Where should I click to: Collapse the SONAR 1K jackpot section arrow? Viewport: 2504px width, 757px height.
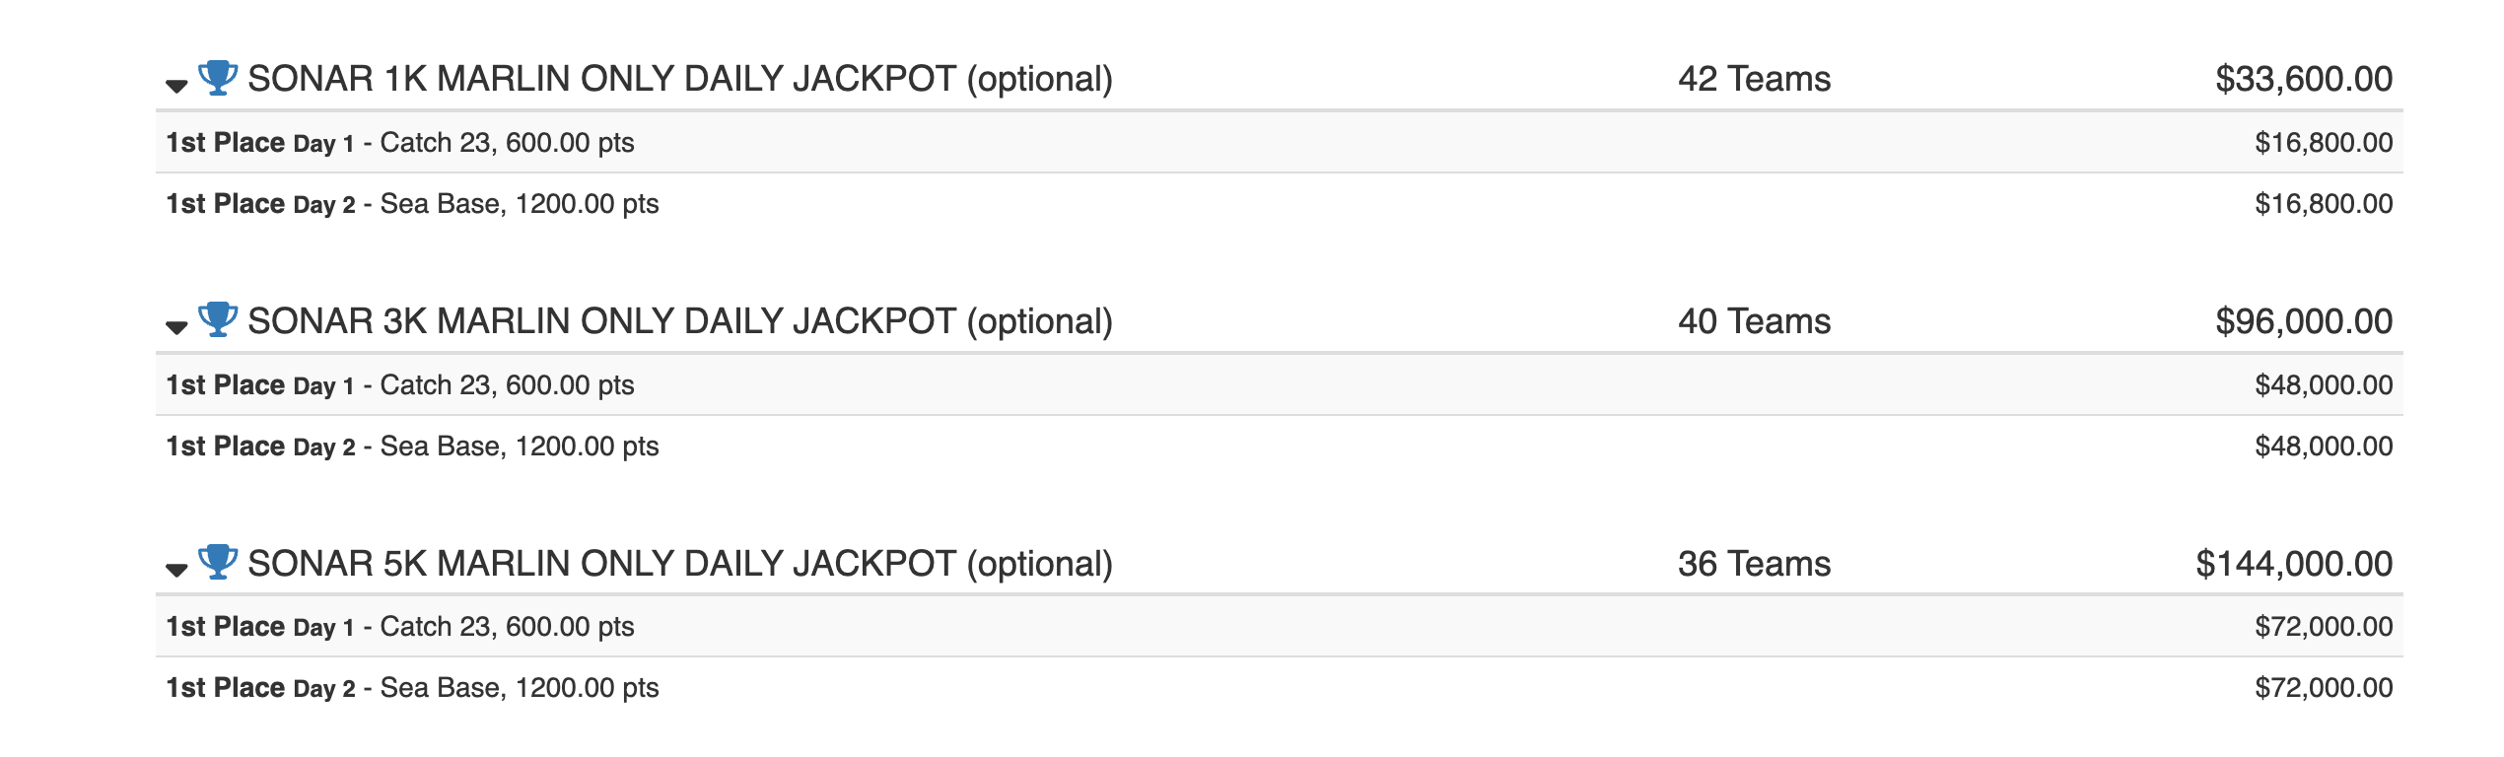176,86
